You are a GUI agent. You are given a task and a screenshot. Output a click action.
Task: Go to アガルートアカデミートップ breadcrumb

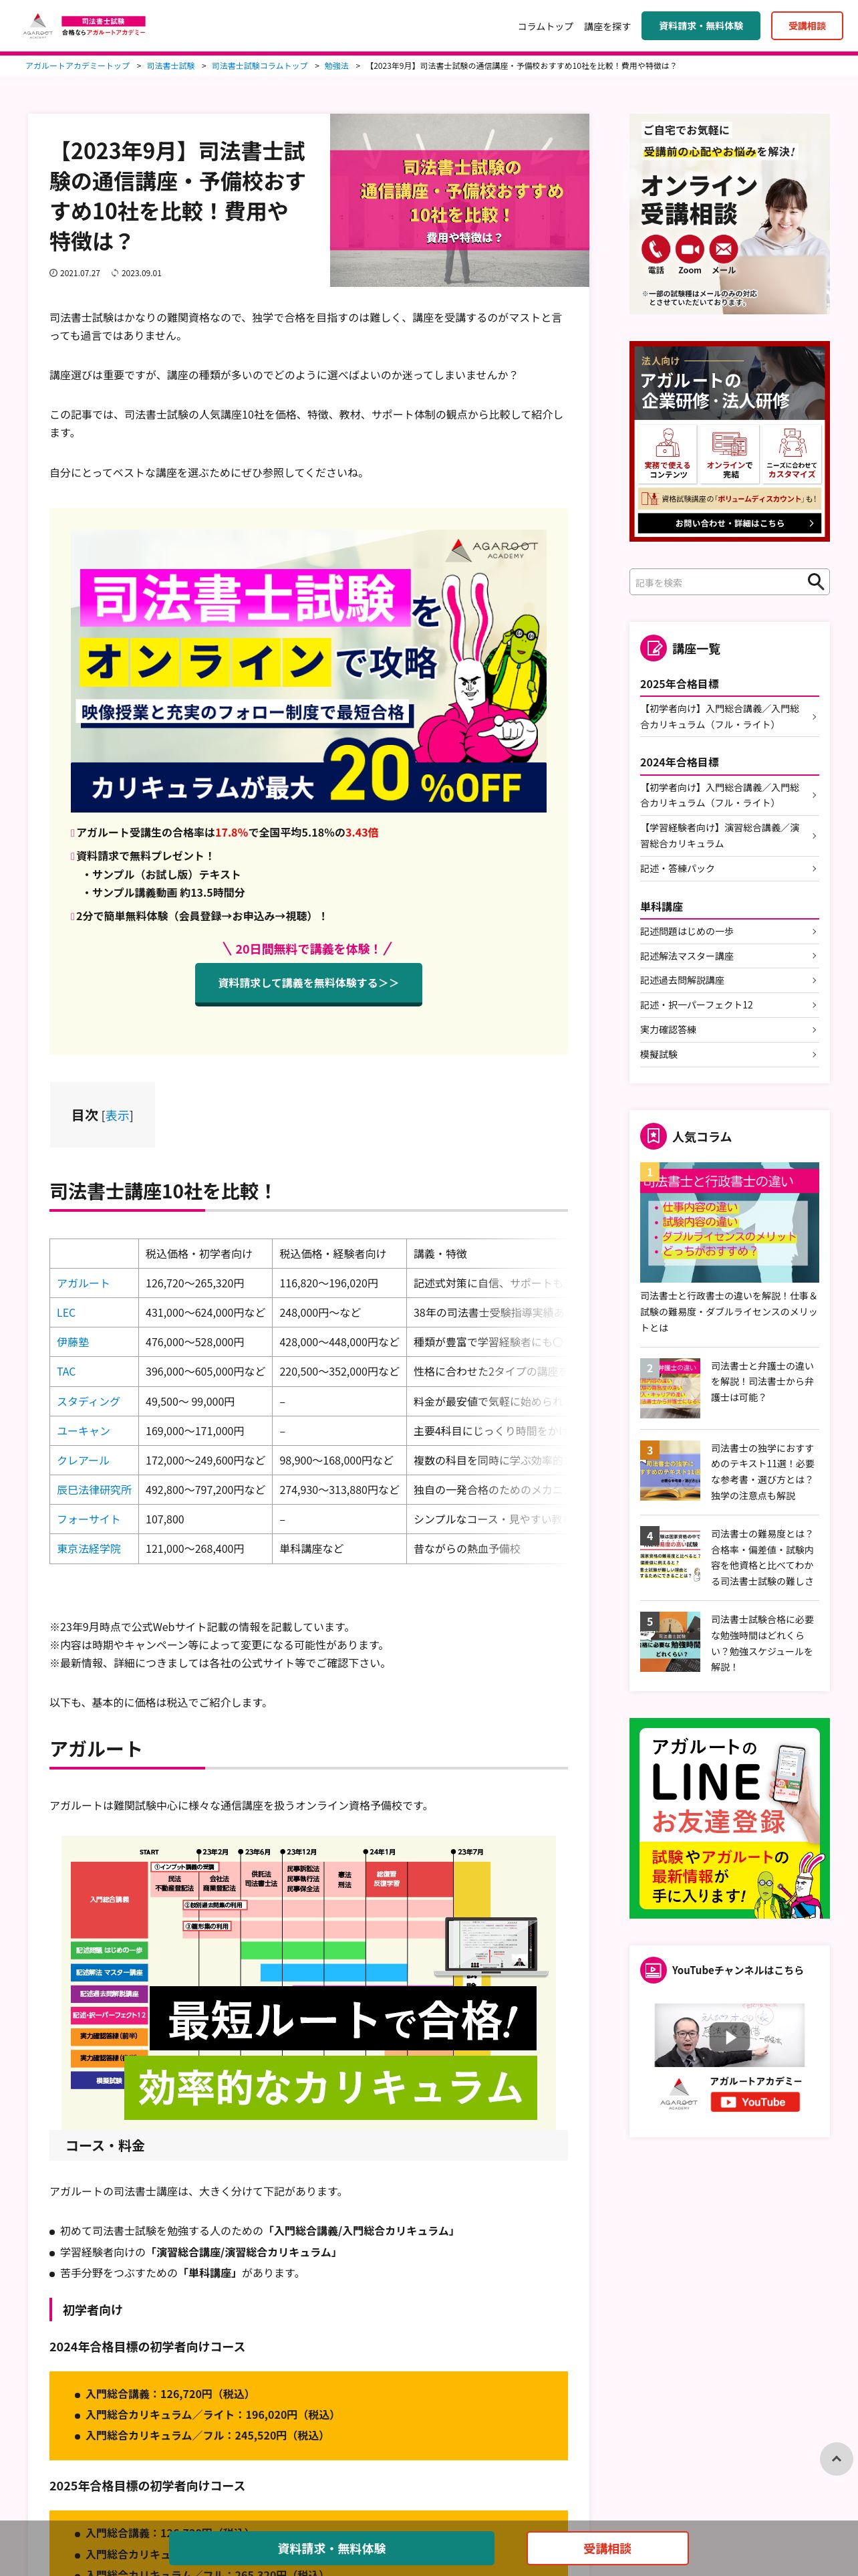(78, 66)
